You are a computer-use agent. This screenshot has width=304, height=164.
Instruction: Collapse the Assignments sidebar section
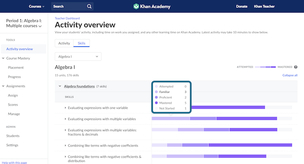click(3, 86)
